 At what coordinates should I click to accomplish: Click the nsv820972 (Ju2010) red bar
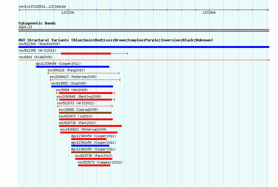pyautogui.click(x=86, y=119)
